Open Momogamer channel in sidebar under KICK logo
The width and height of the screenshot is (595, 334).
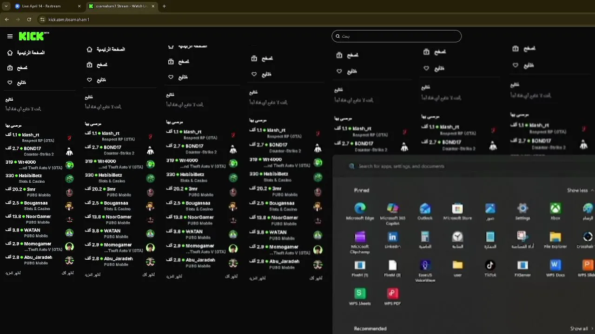coord(40,246)
